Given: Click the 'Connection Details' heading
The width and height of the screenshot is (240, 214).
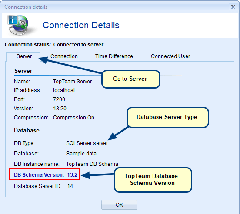Looking at the screenshot, I should coord(81,25).
